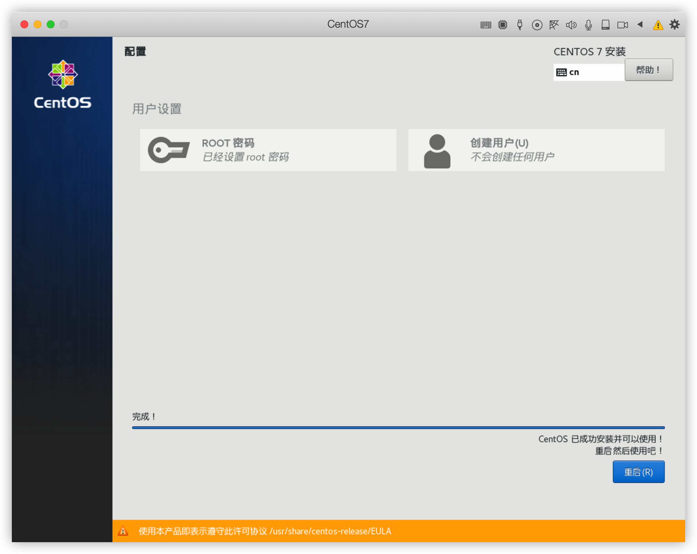Click the hard disk drive icon
This screenshot has width=697, height=554.
tap(605, 25)
